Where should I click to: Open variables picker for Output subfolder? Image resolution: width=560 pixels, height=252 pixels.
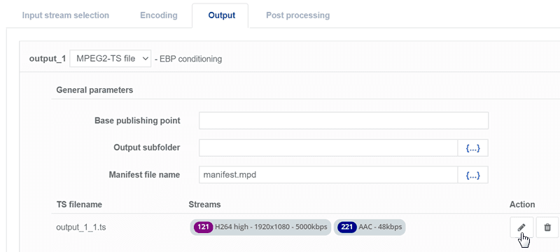473,148
